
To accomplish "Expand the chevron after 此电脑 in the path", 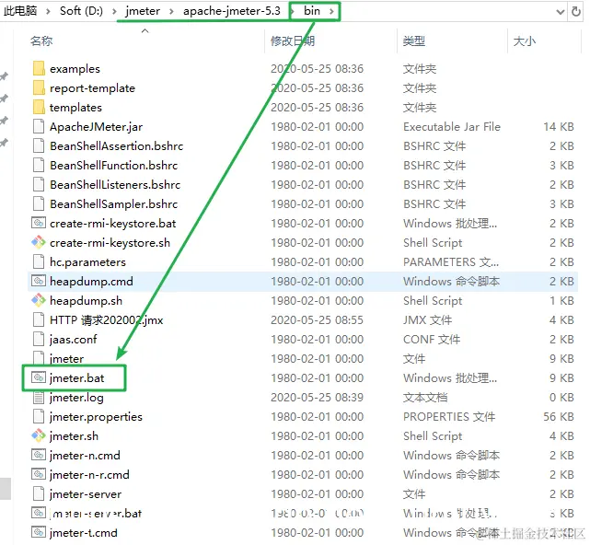I will (48, 11).
